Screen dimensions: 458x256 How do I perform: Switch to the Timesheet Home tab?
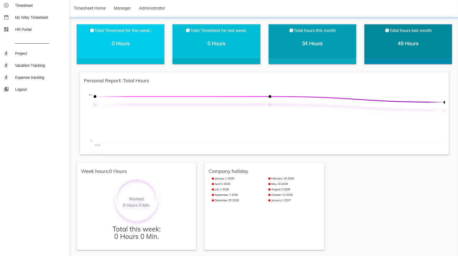[90, 8]
